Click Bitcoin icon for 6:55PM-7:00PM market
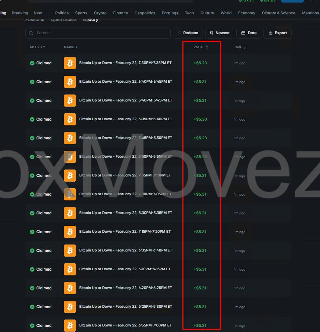 click(70, 325)
